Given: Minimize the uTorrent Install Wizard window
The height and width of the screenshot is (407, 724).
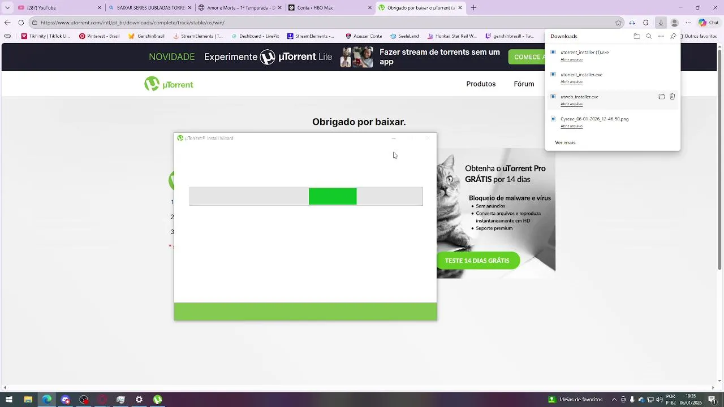Looking at the screenshot, I should (394, 138).
